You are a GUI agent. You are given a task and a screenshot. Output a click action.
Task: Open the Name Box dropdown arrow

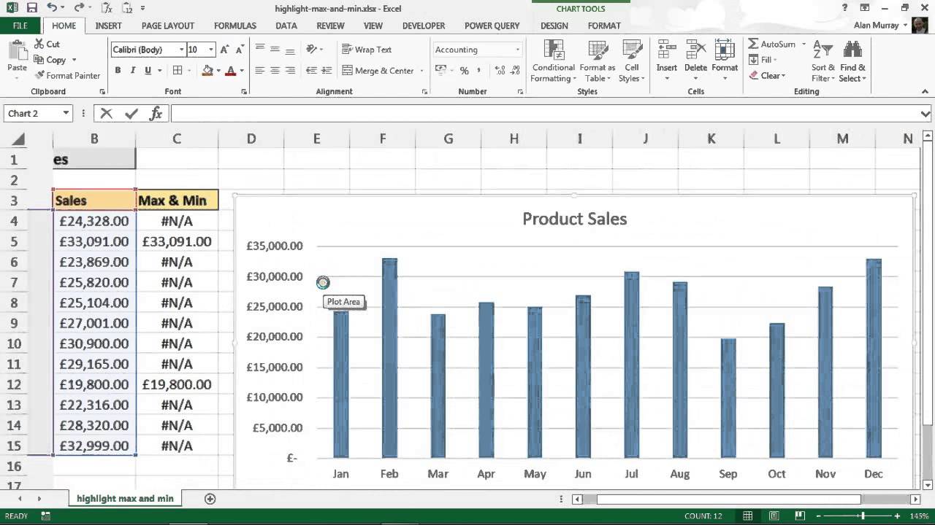point(66,114)
